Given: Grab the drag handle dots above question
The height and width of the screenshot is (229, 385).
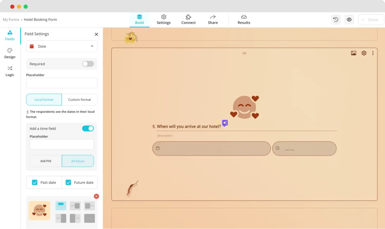Looking at the screenshot, I should tap(244, 53).
